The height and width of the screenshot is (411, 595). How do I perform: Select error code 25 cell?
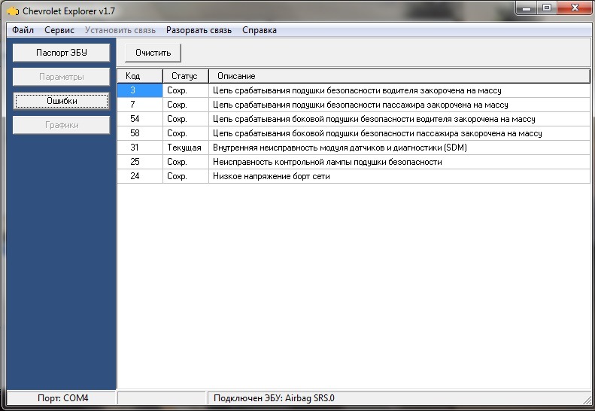pos(140,162)
